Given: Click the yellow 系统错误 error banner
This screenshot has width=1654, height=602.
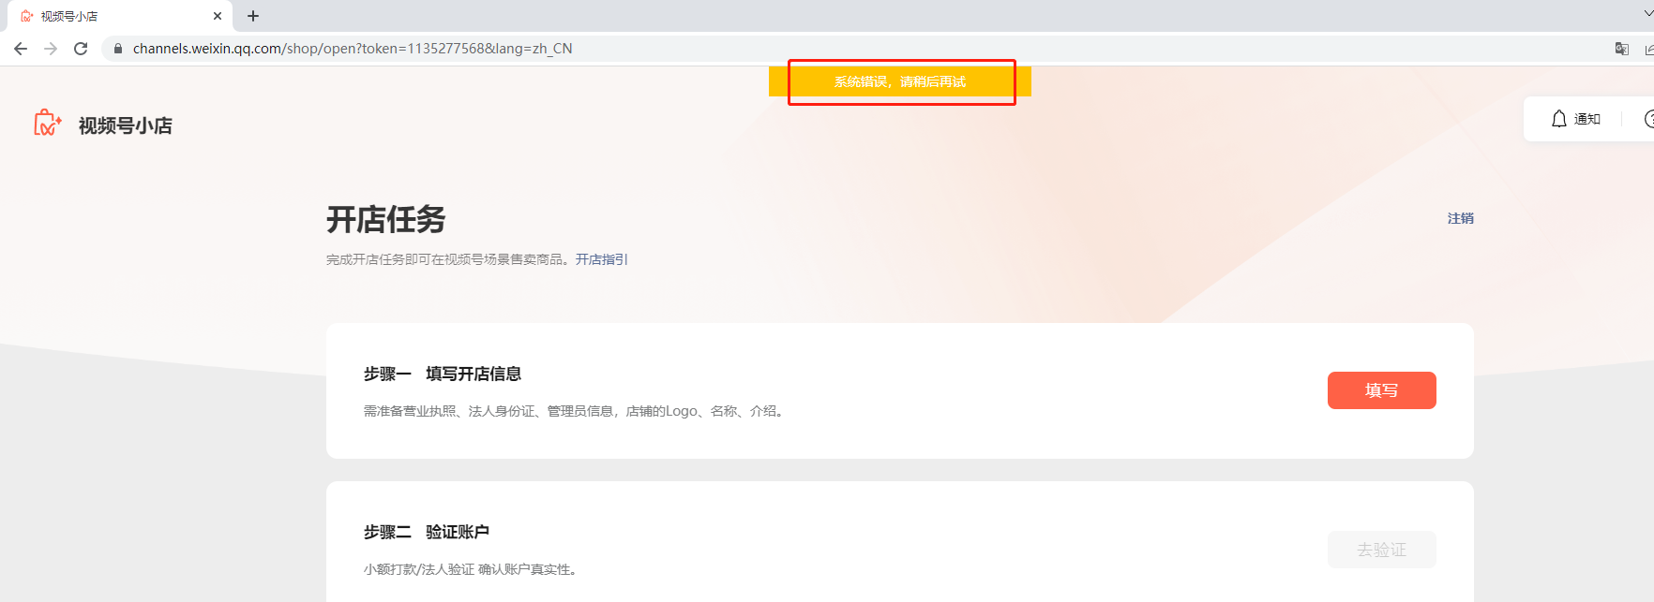Looking at the screenshot, I should click(x=900, y=81).
